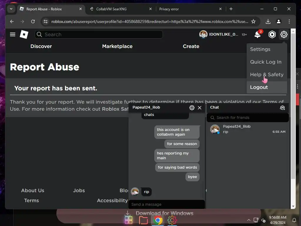Viewport: 301px width, 226px height.
Task: Click the "hes reporting my main" message
Action: point(177,155)
